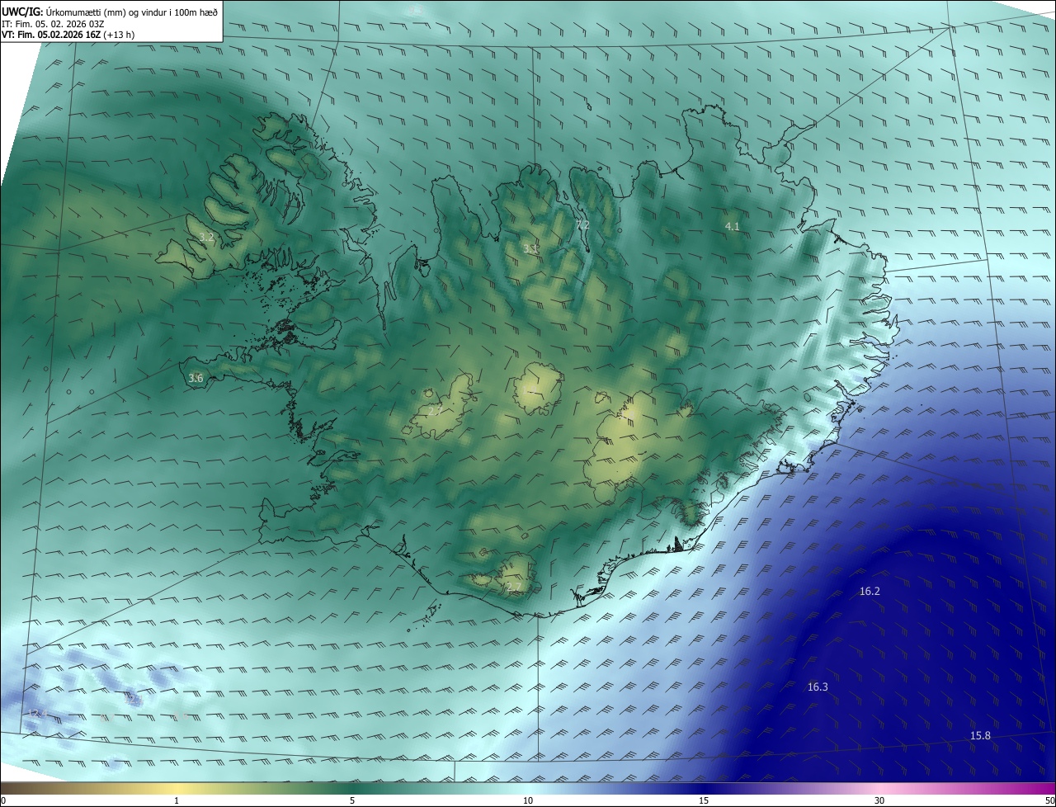
Task: Click the 3.2 value in the Westfjords
Action: (x=206, y=238)
